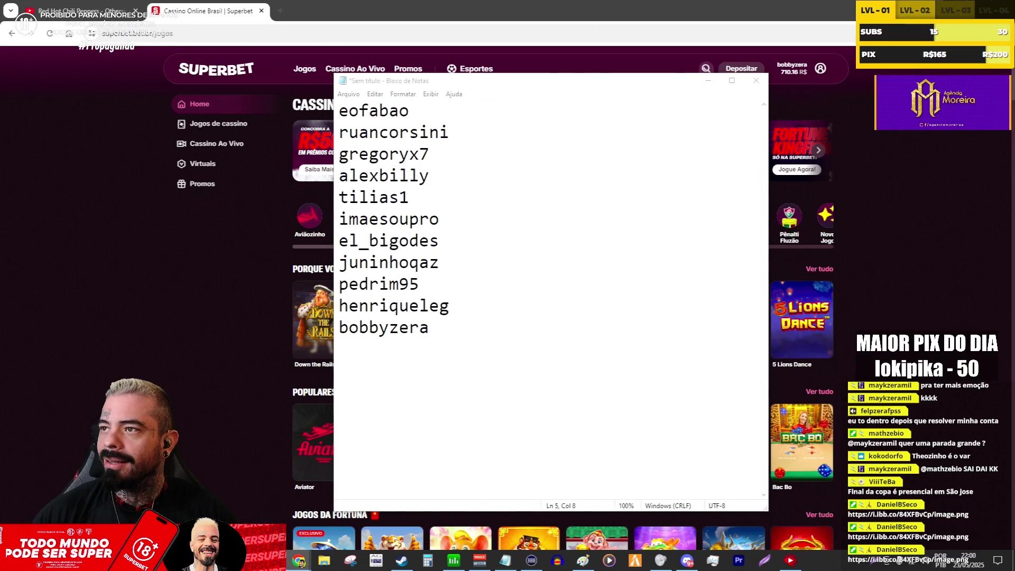This screenshot has height=571, width=1015.
Task: Click the line tilias1 in Notepad
Action: click(x=374, y=198)
